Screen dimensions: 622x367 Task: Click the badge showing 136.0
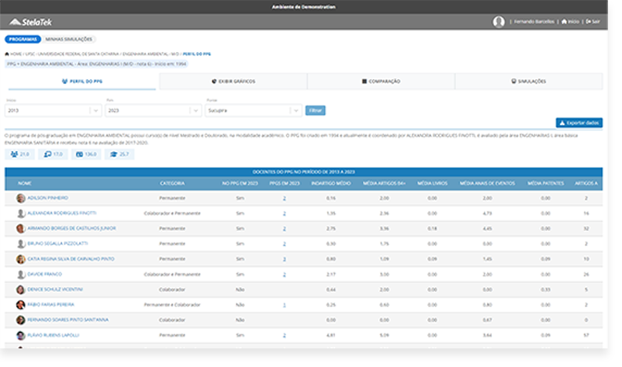coord(86,154)
